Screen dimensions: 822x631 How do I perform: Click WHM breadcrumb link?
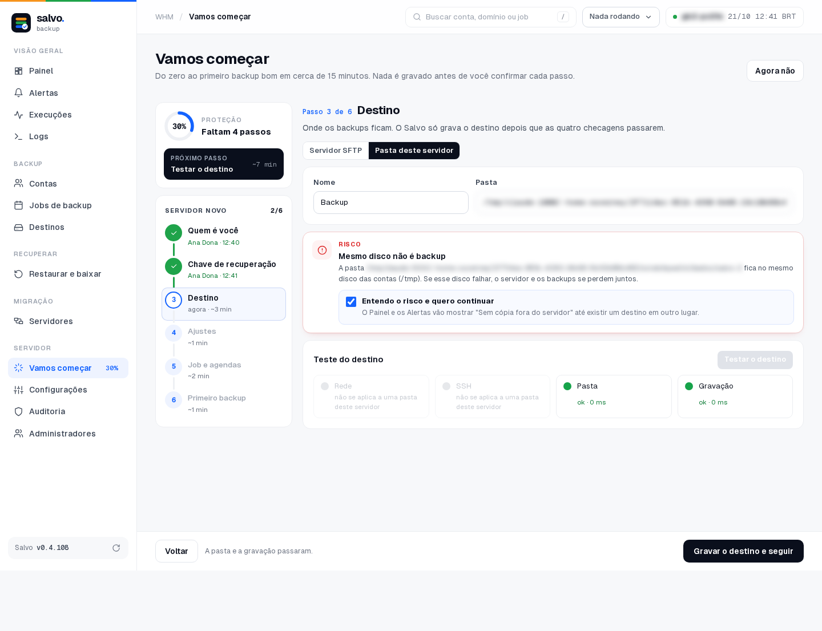[164, 17]
